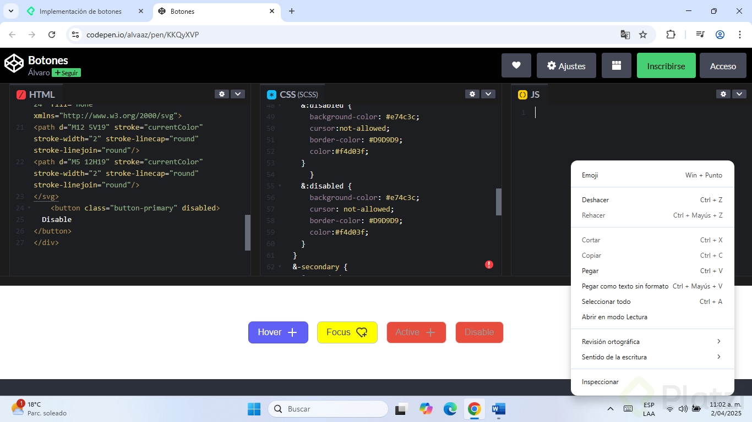Click the taskbar Buscar search box

coord(328,409)
